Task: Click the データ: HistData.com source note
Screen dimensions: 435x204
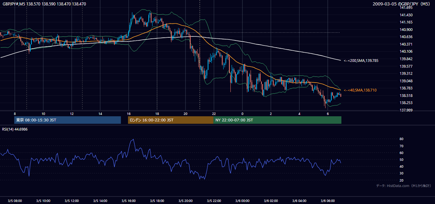Action: (x=404, y=186)
